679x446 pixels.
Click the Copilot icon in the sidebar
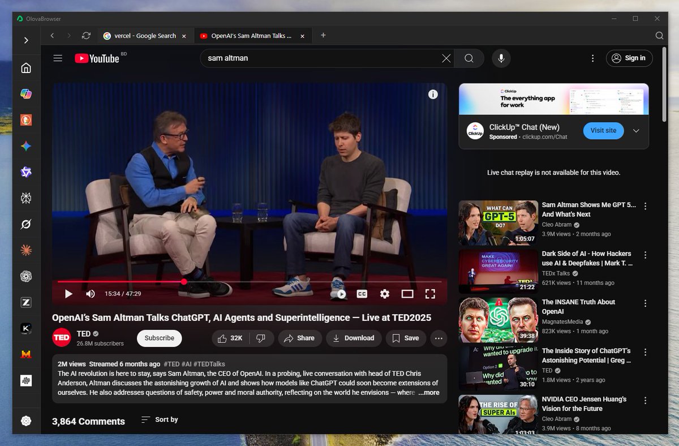point(26,93)
